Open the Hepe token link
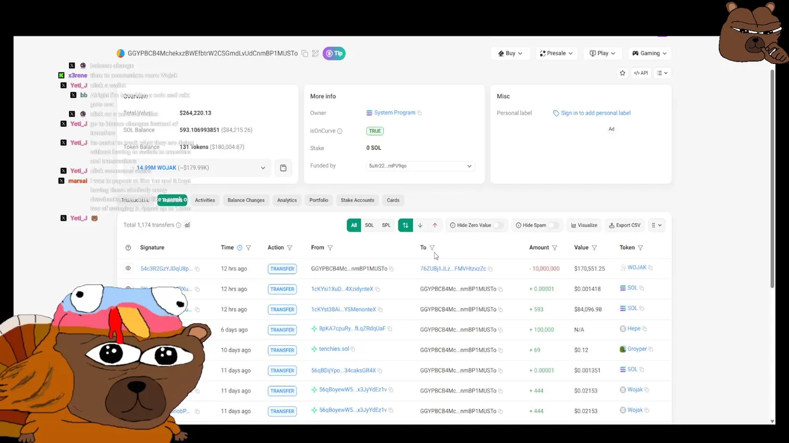This screenshot has width=789, height=443. (x=634, y=329)
